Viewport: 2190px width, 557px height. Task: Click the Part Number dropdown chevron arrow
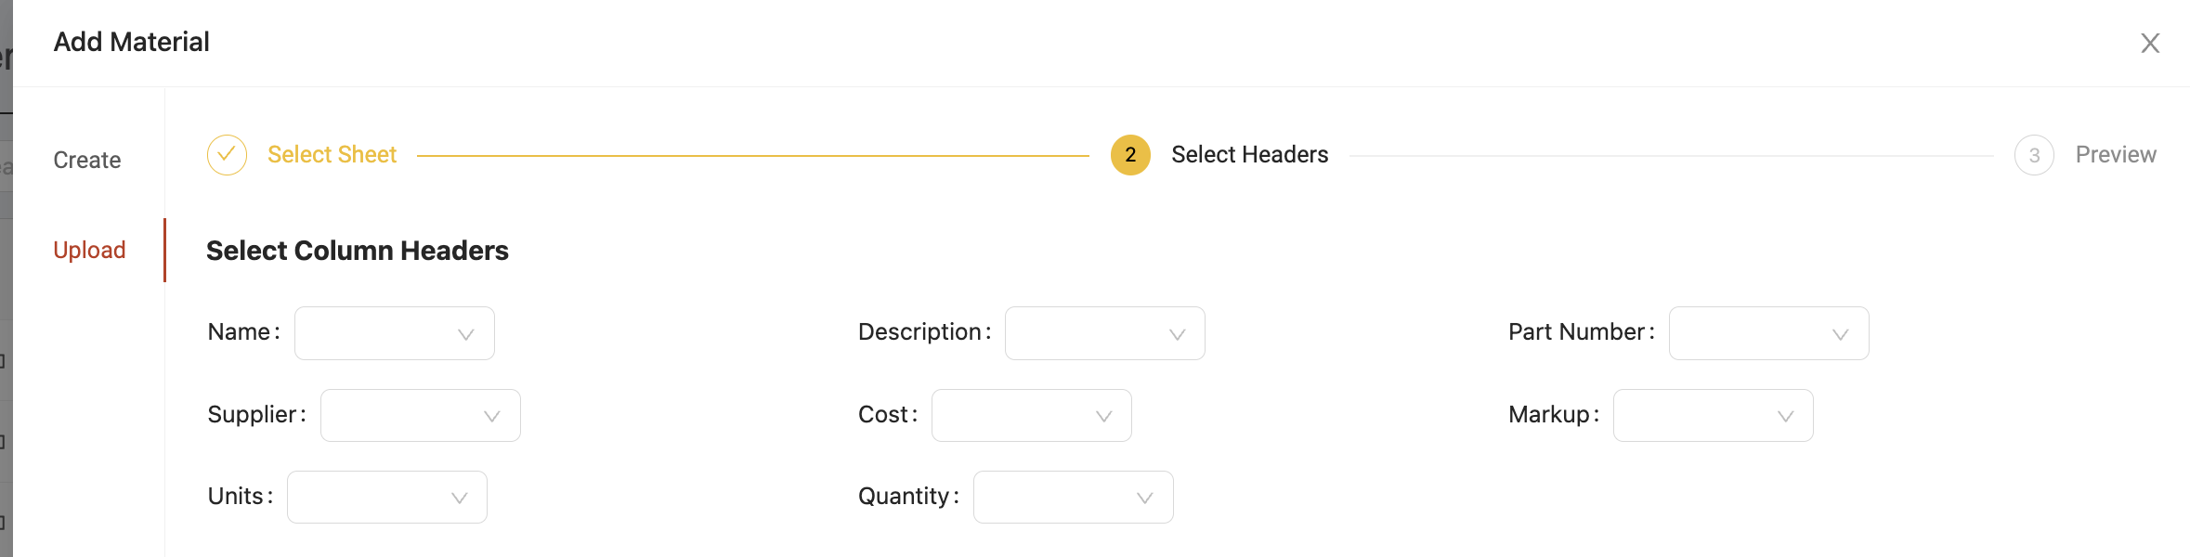coord(1840,334)
